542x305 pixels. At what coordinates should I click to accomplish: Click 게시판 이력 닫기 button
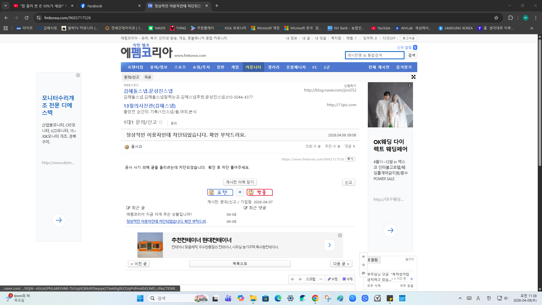tap(240, 182)
